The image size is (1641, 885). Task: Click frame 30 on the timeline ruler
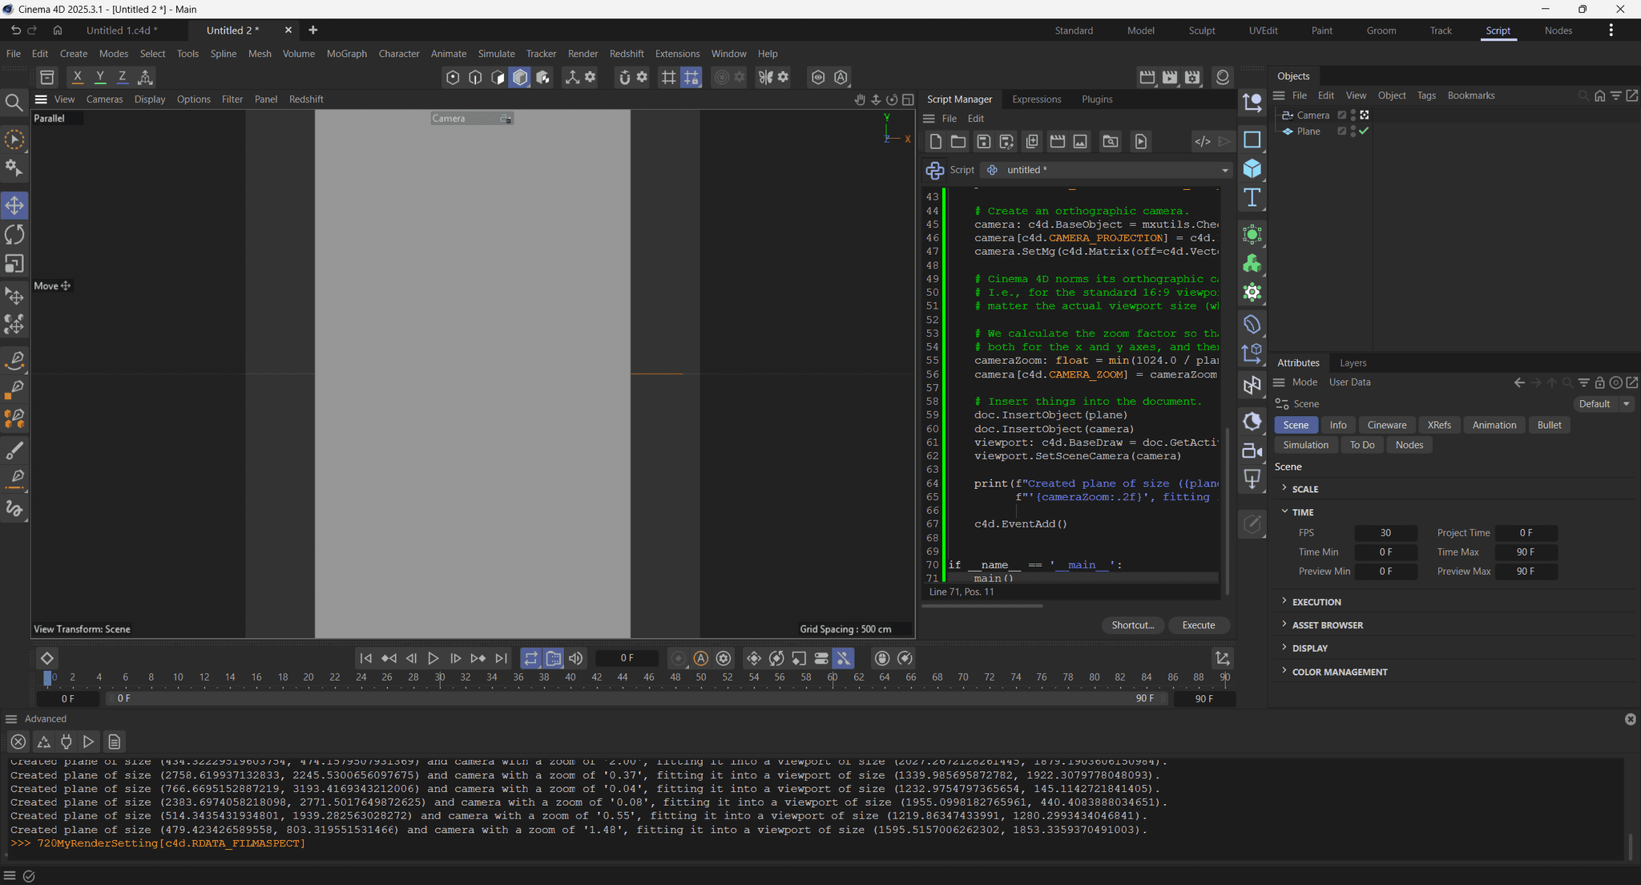tap(440, 677)
